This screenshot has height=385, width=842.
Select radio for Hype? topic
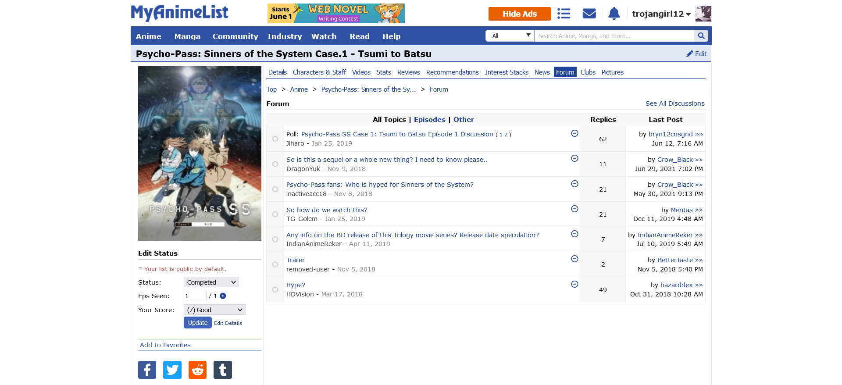[275, 289]
